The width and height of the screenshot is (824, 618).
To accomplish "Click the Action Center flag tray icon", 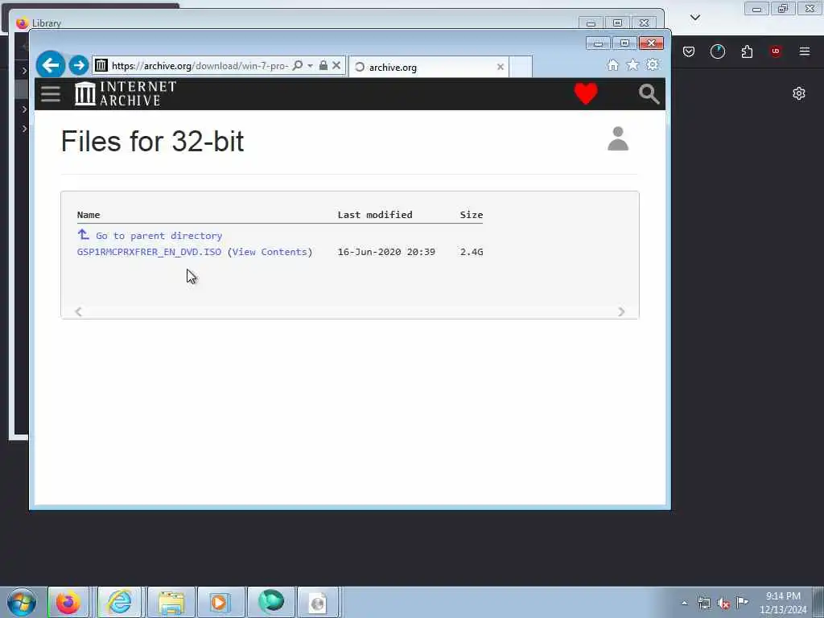I will pos(742,602).
